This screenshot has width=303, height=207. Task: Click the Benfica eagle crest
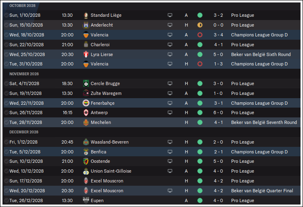pyautogui.click(x=86, y=152)
